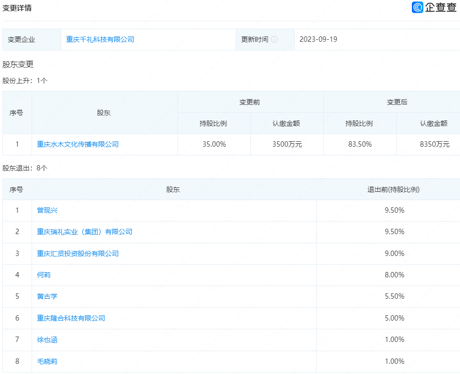The image size is (460, 374).
Task: Select the 9.00% exit ratio
Action: click(x=394, y=254)
